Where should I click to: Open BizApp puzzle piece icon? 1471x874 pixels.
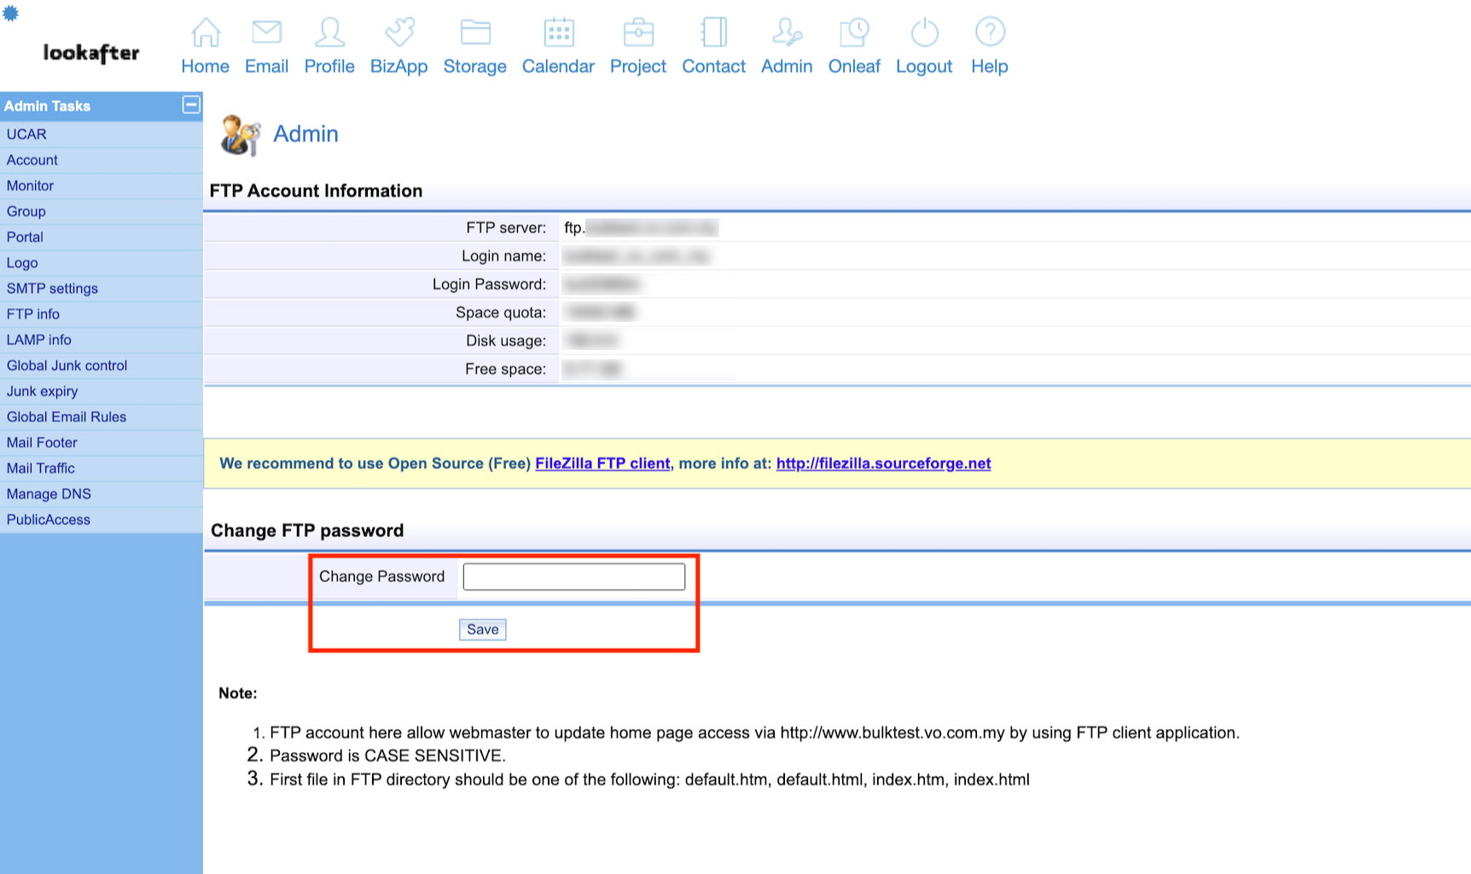(x=399, y=32)
